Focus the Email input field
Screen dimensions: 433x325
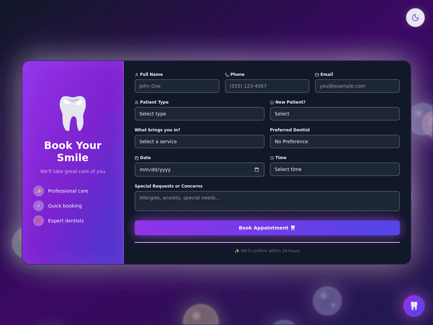pyautogui.click(x=357, y=86)
